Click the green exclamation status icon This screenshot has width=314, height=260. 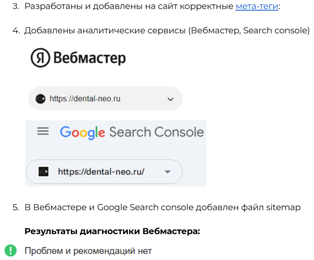pos(10,250)
